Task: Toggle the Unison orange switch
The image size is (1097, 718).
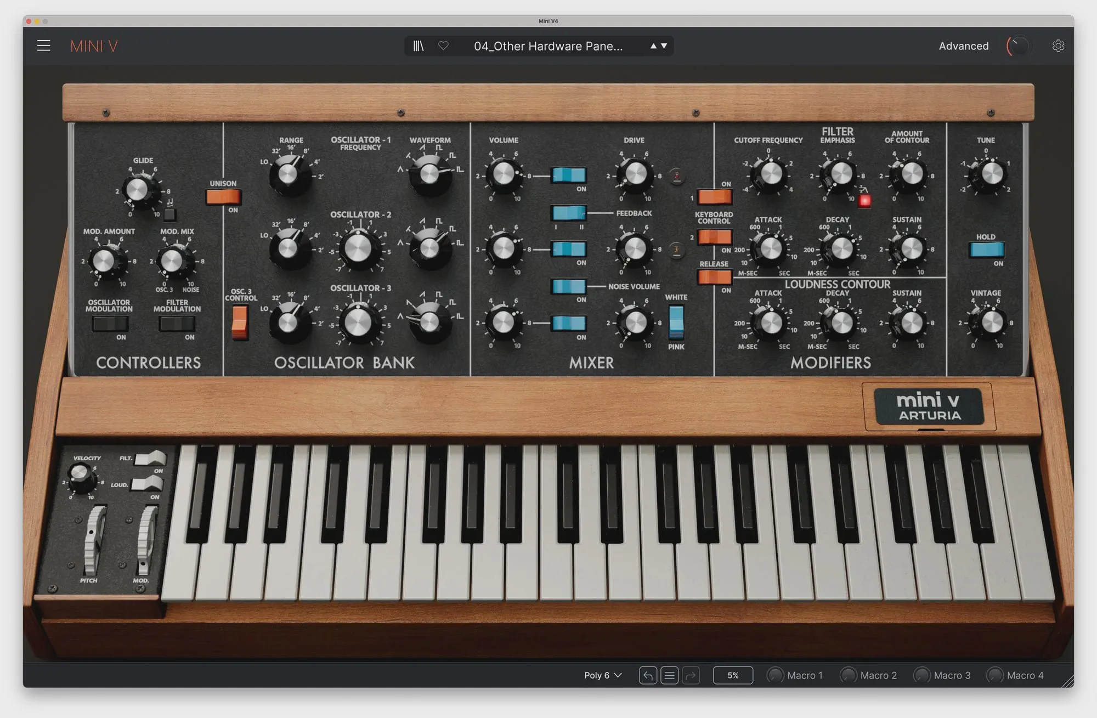Action: click(x=223, y=196)
